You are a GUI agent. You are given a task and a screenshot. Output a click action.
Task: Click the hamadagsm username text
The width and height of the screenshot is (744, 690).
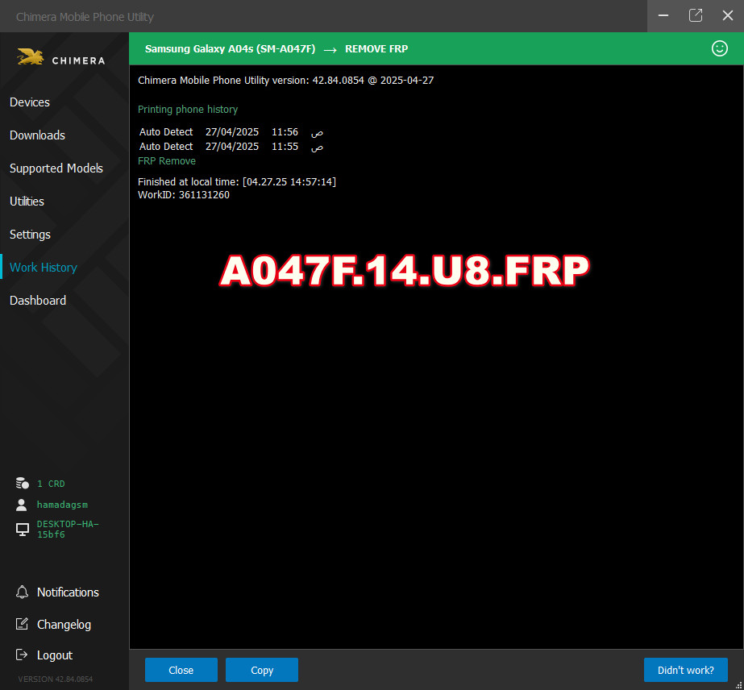click(x=62, y=505)
